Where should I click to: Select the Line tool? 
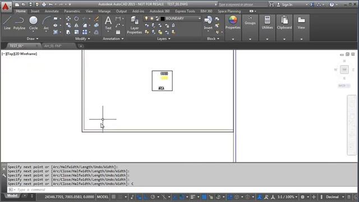click(7, 23)
